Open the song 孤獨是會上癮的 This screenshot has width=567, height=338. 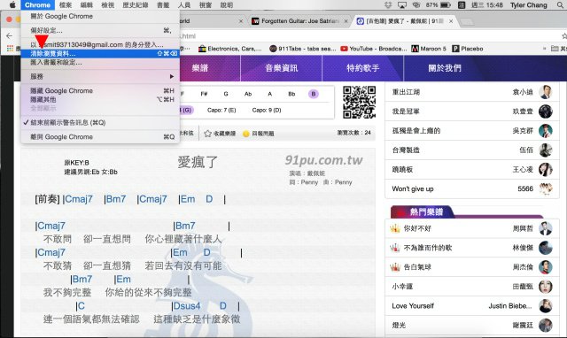click(x=416, y=131)
